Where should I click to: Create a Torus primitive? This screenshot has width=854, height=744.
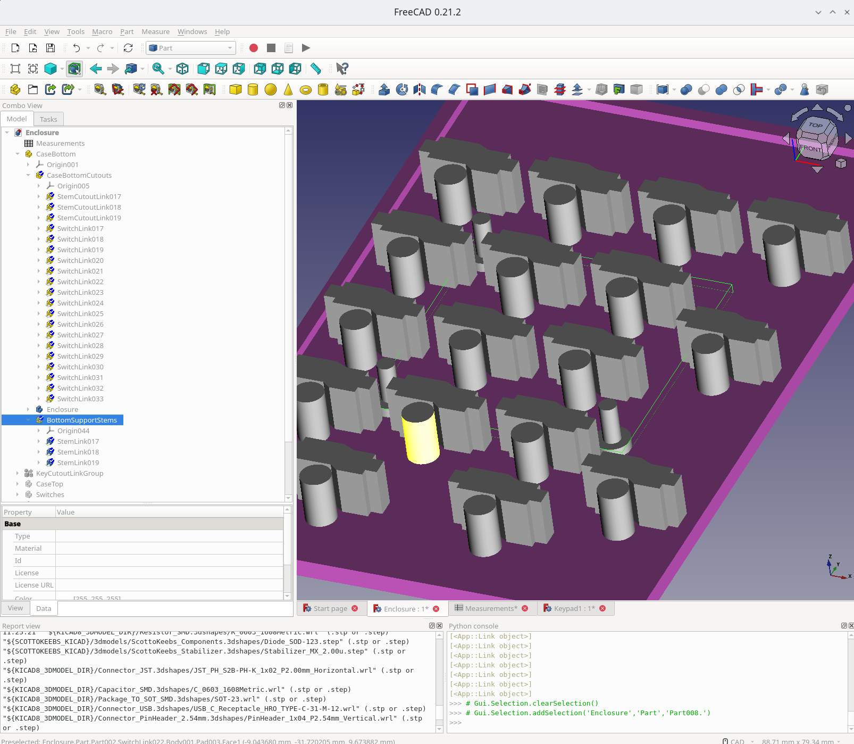click(x=306, y=89)
